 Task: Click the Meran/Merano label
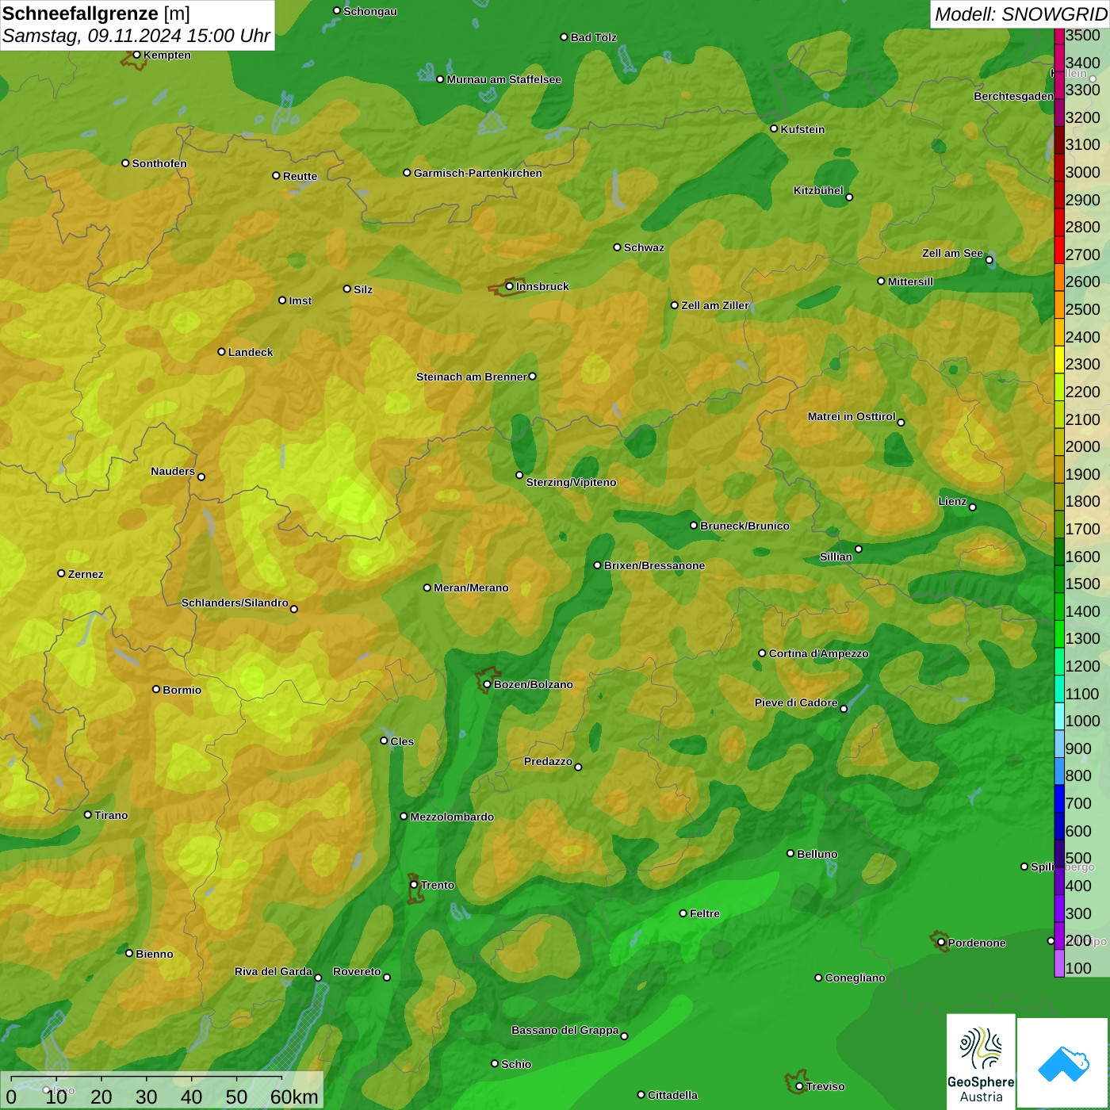471,588
